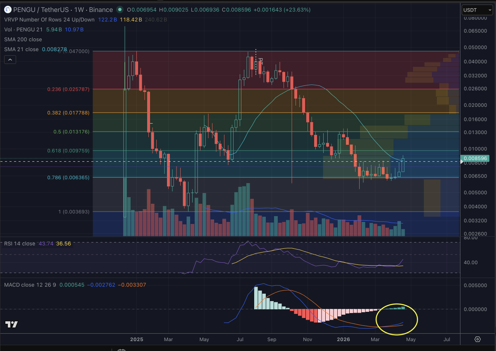The width and height of the screenshot is (496, 351).
Task: Click the 0.382 (0.017788) Fibonacci level label
Action: click(68, 113)
